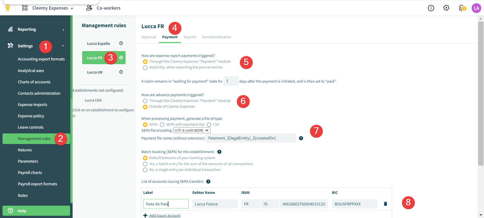This screenshot has height=218, width=484.
Task: Open the apps grid icon
Action: coord(25,8)
